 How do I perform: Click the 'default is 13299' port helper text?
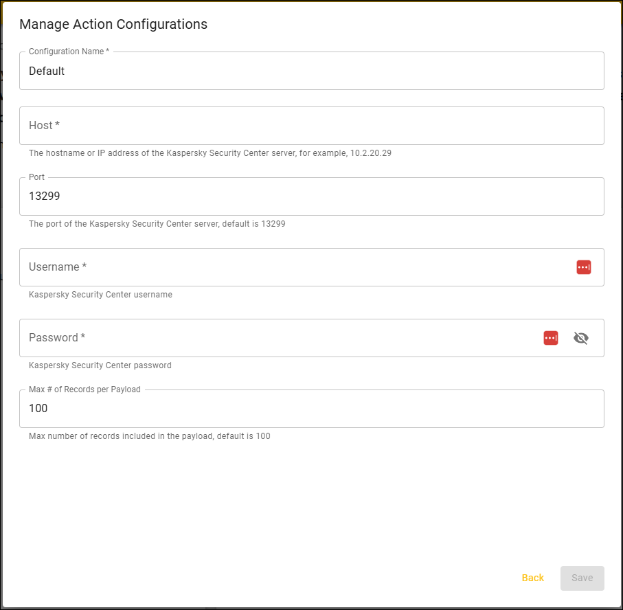point(157,224)
